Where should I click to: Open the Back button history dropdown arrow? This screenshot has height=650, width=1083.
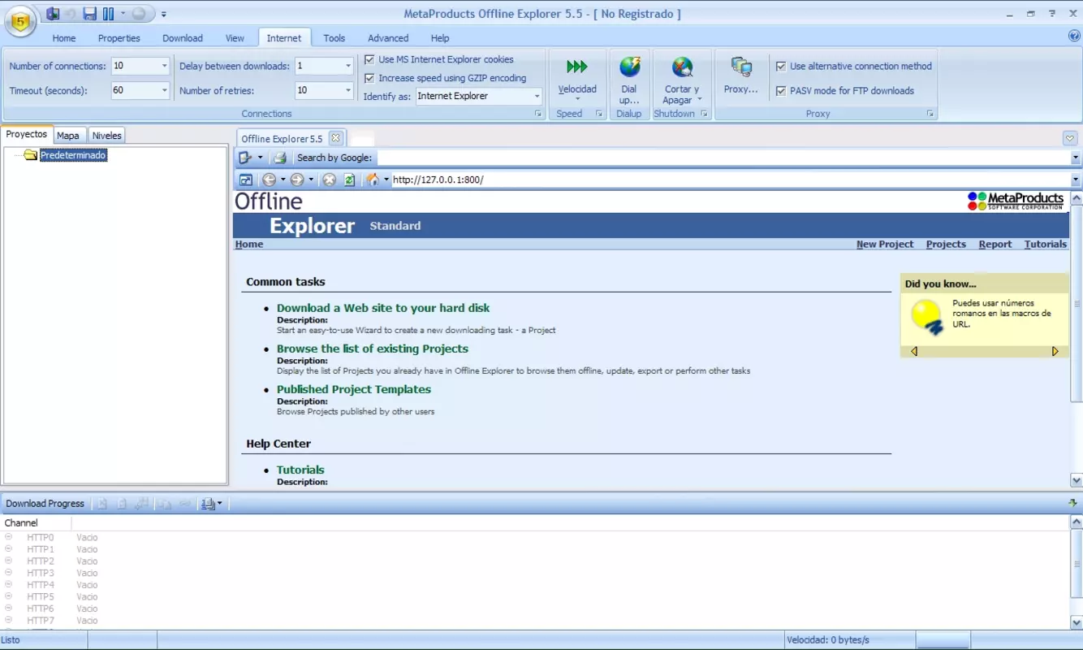tap(283, 180)
